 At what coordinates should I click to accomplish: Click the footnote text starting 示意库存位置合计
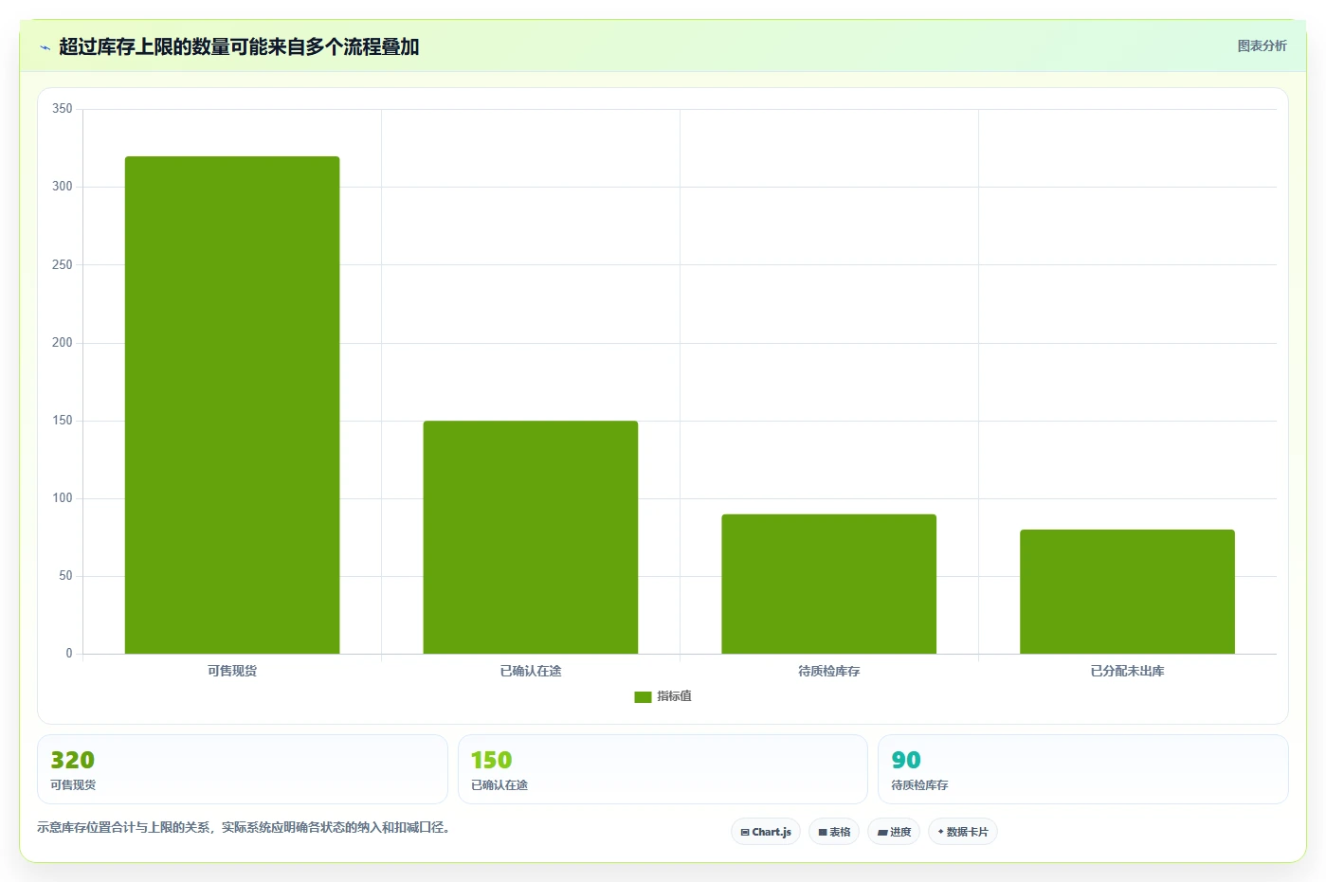point(244,827)
